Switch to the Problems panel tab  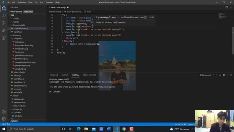[54, 75]
